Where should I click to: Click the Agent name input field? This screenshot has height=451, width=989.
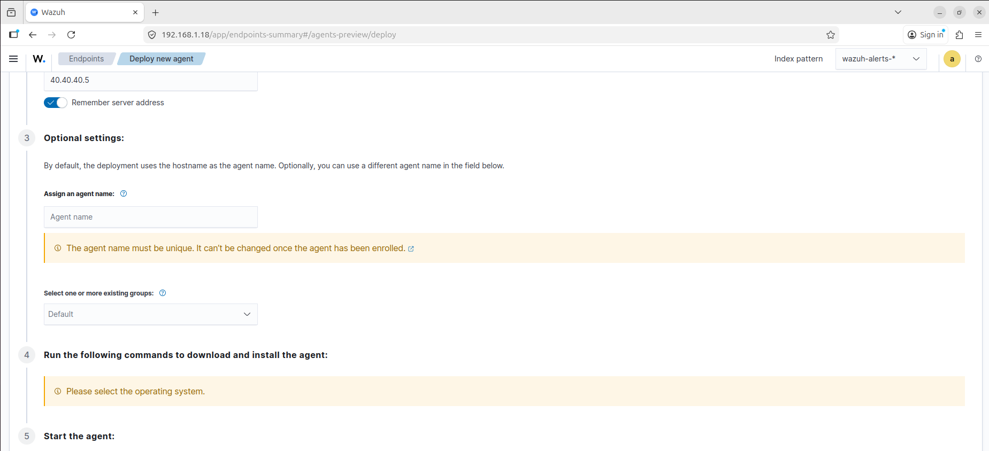click(150, 217)
